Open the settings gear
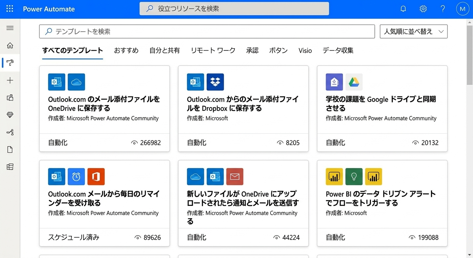The height and width of the screenshot is (258, 473). [x=423, y=9]
